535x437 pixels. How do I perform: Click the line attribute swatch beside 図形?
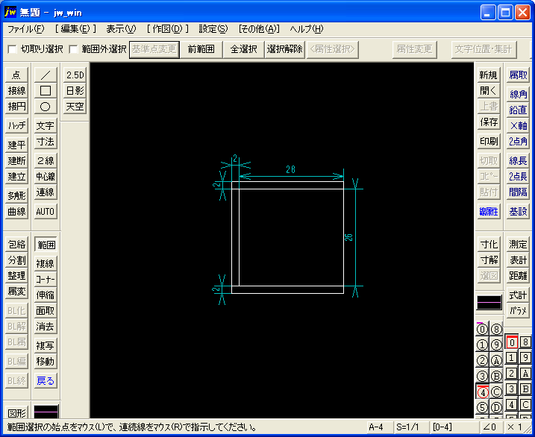pos(46,412)
